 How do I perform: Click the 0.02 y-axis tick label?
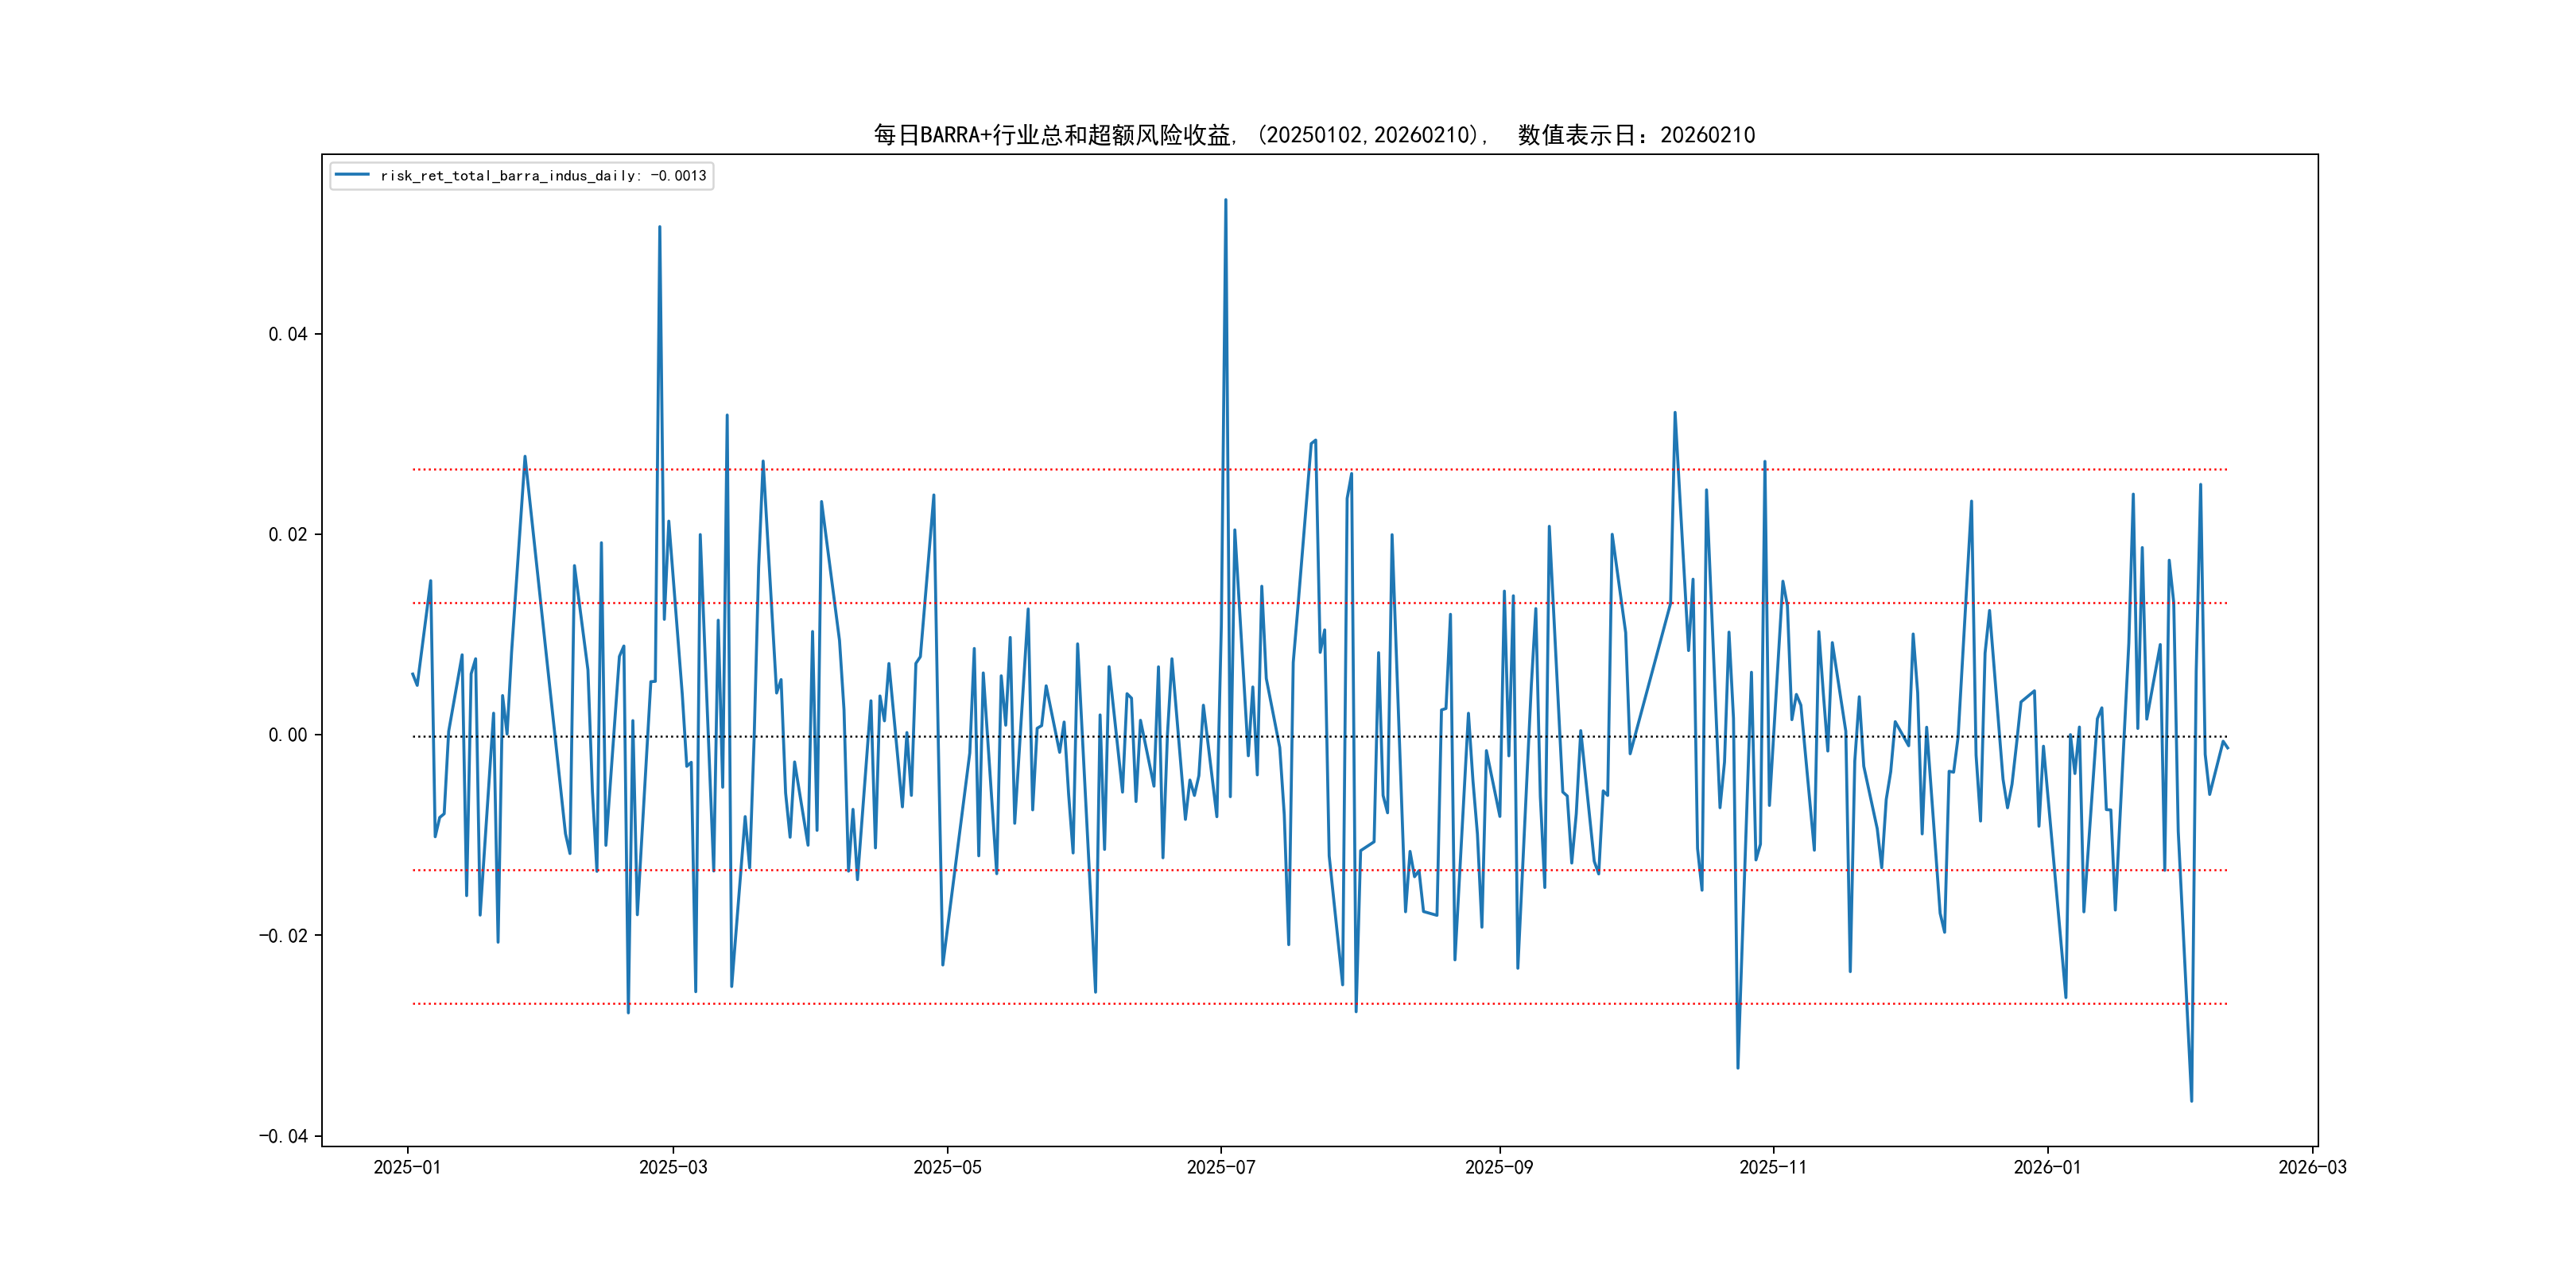click(x=288, y=534)
